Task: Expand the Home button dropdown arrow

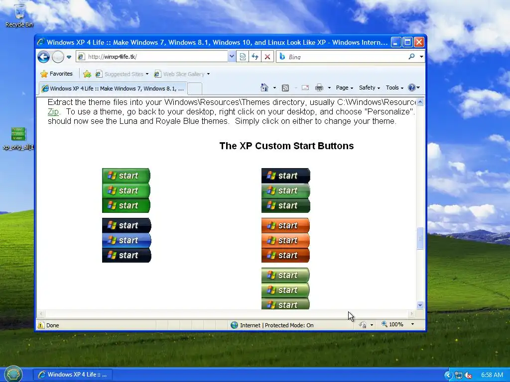Action: point(274,88)
